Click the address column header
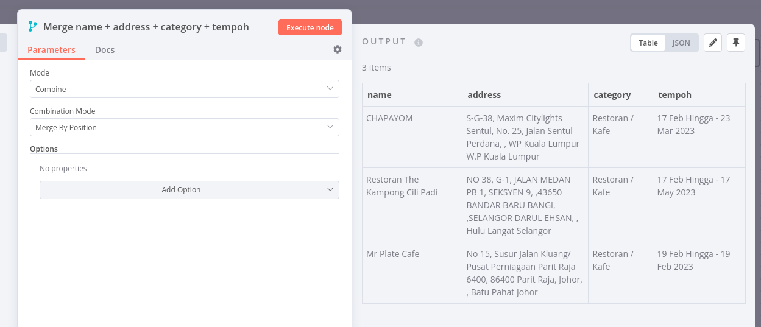This screenshot has height=327, width=761. 484,95
